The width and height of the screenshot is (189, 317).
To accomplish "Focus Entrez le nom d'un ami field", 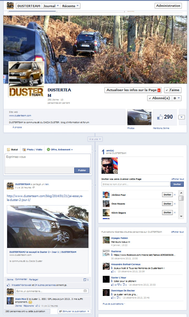I will pos(136,184).
